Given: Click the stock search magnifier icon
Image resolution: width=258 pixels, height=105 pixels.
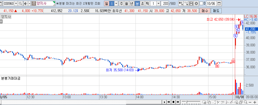Looking at the screenshot, I should pos(20,3).
